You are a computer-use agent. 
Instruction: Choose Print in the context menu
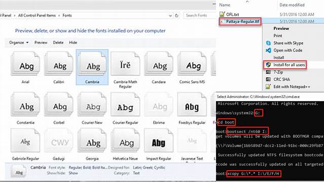click(277, 36)
